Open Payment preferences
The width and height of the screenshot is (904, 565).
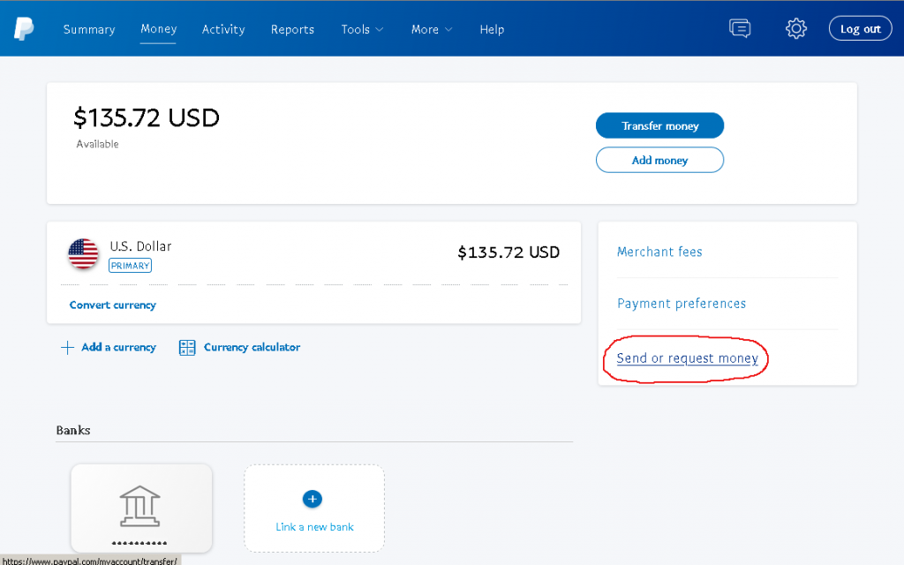click(x=681, y=303)
